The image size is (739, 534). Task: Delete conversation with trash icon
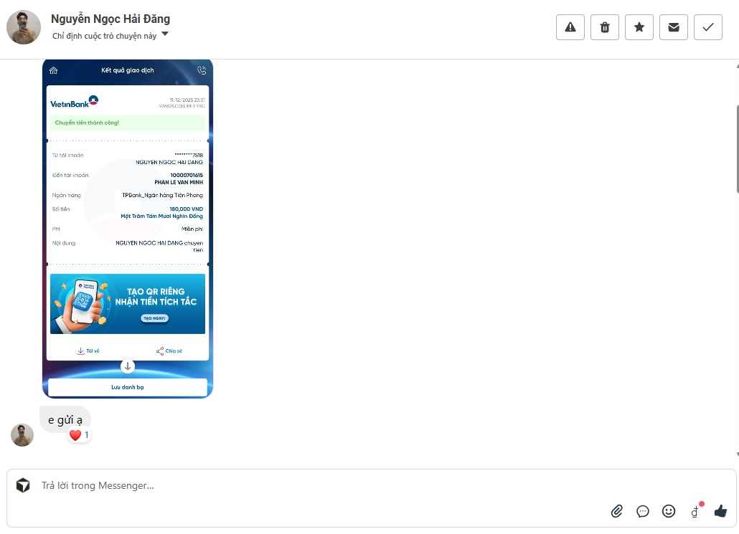605,27
